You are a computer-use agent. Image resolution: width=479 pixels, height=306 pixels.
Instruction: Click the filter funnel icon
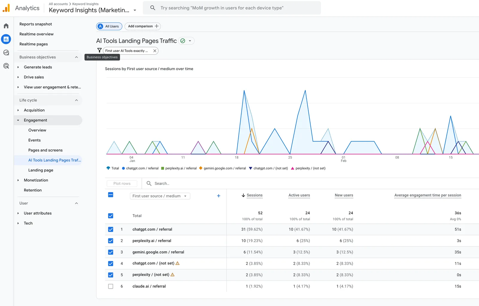coord(99,51)
